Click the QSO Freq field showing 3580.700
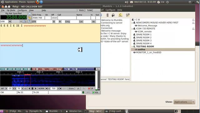The width and height of the screenshot is (200, 113). tap(38, 18)
